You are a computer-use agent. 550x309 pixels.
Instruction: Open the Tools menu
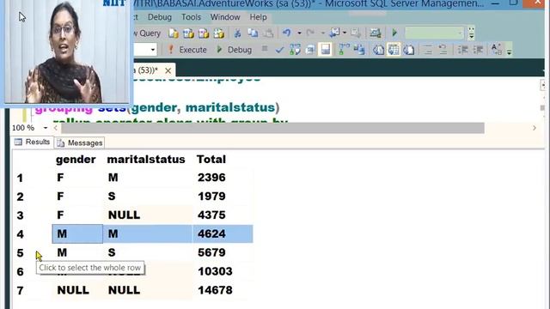(191, 17)
